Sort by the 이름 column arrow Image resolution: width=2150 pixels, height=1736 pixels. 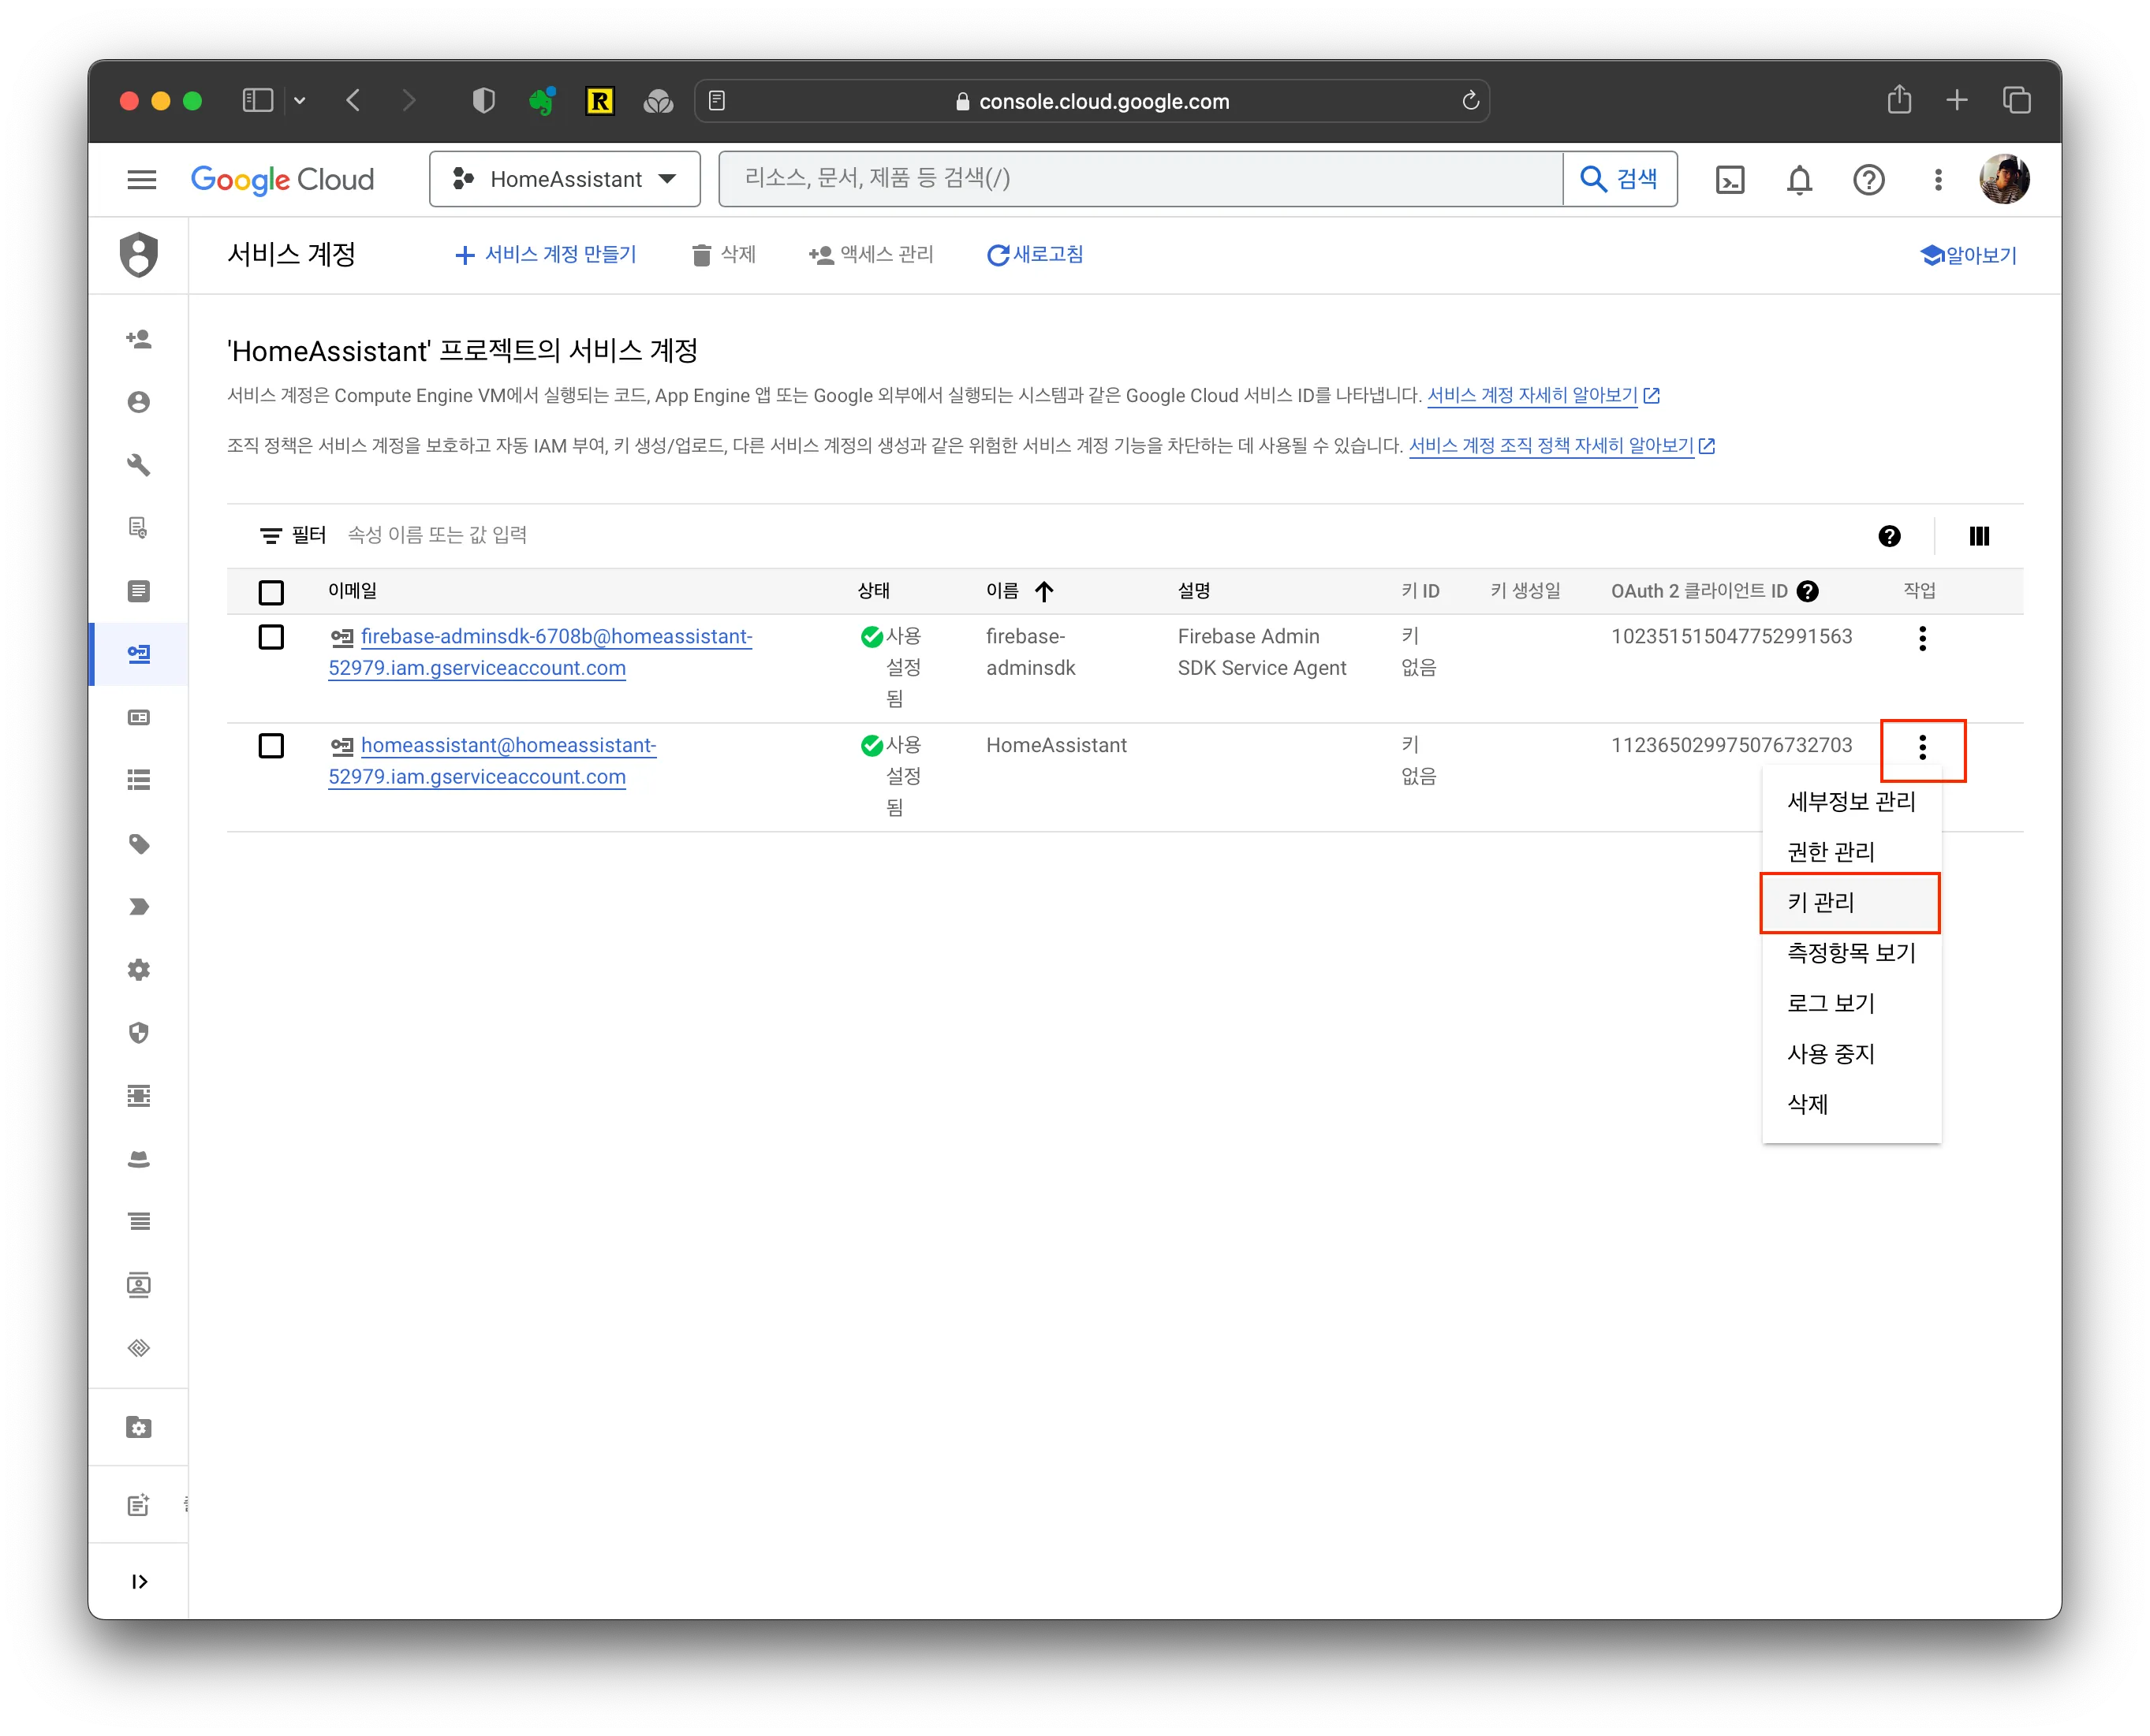(1043, 591)
